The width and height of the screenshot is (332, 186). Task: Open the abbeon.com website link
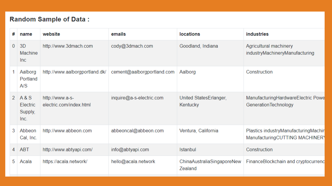point(67,131)
